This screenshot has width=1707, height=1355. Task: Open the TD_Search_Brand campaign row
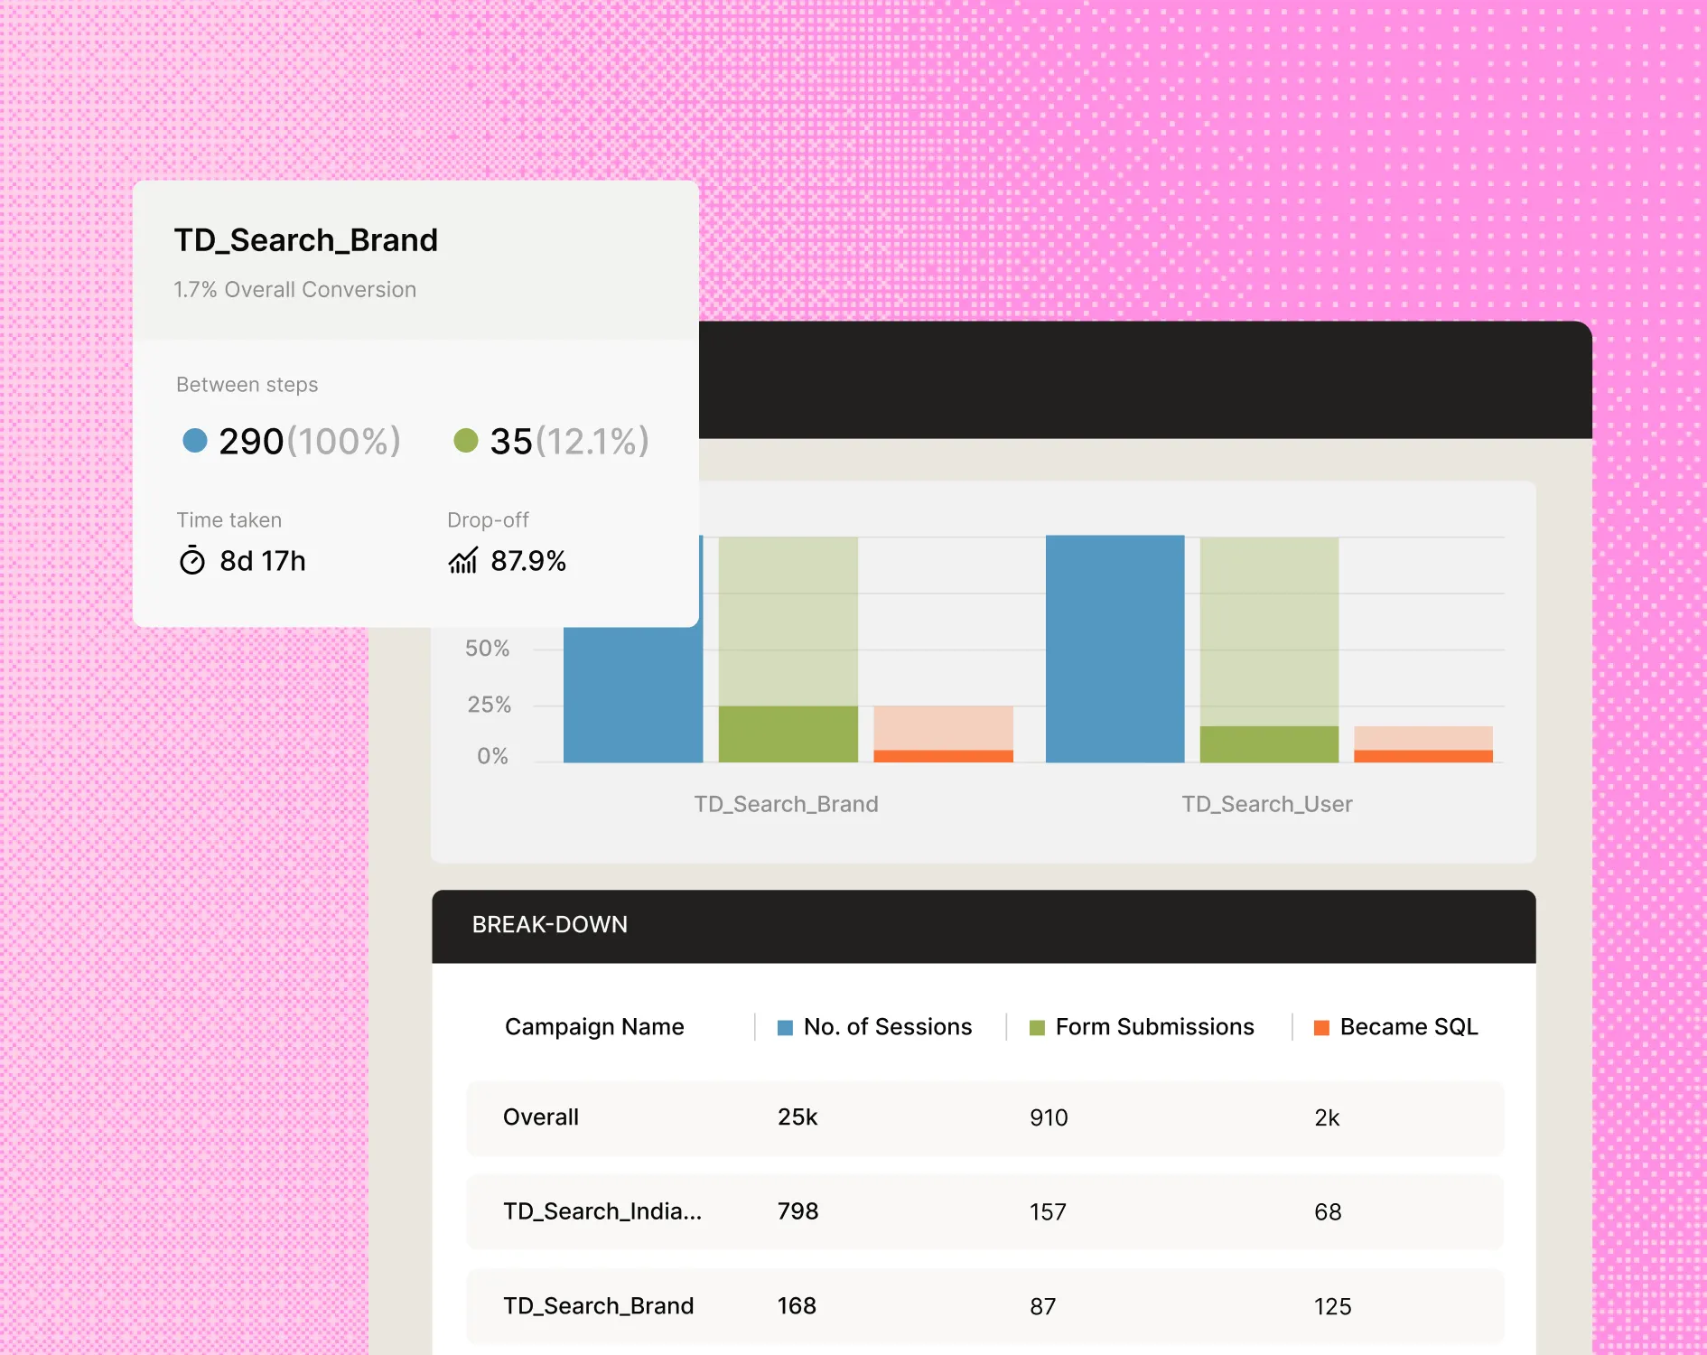point(598,1305)
